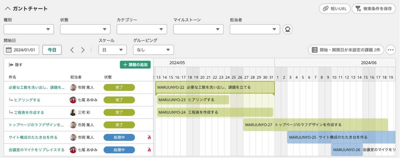This screenshot has height=158, width=400.
Task: Click fire icon on サイト構成のたたき台を作る row
Action: pos(149,137)
